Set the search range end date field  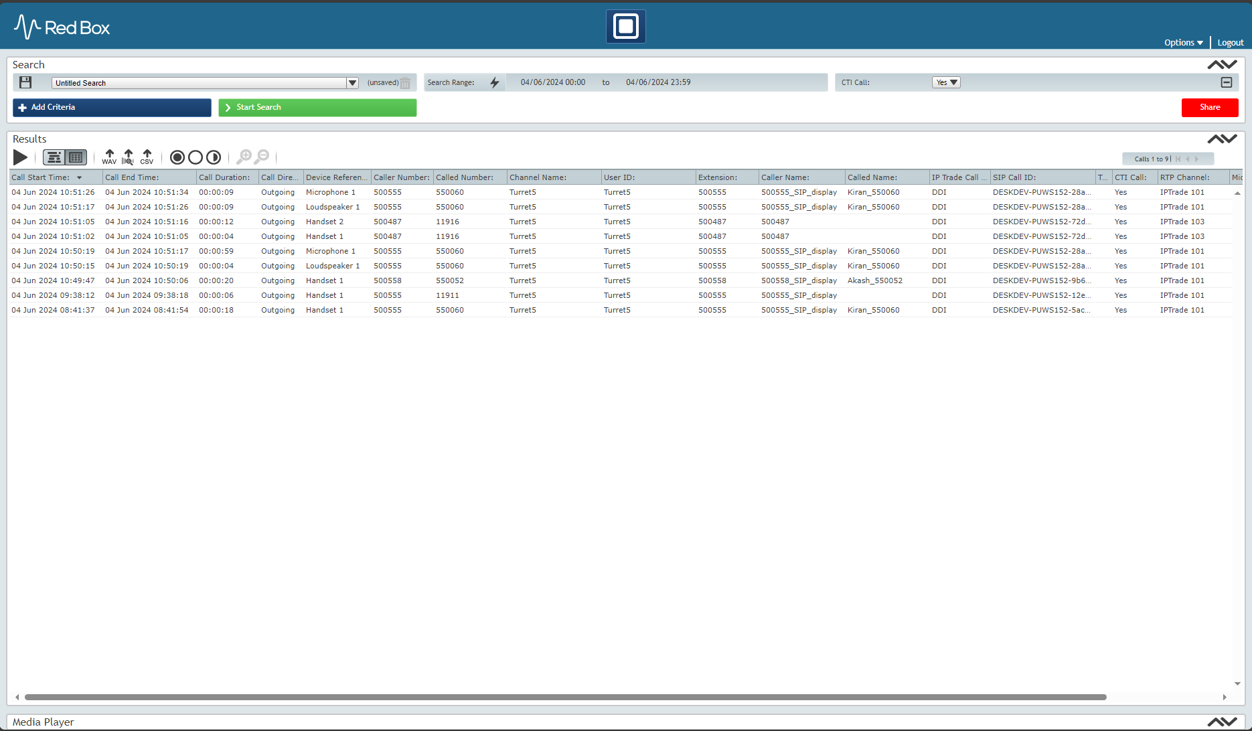pyautogui.click(x=658, y=82)
